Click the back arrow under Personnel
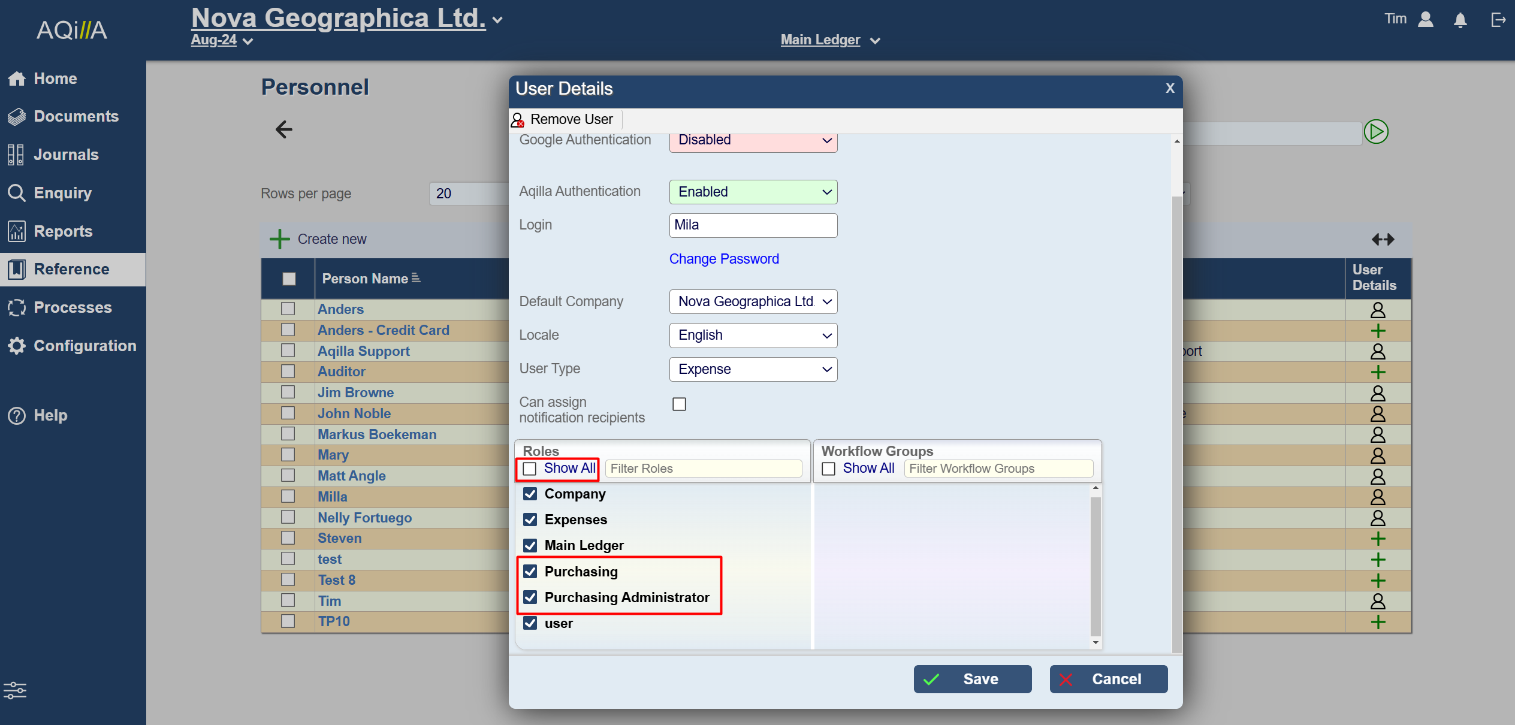The image size is (1515, 725). point(283,129)
